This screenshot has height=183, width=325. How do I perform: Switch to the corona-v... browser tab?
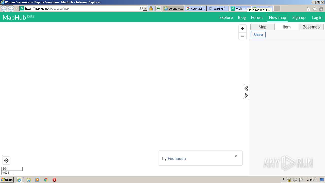173,8
